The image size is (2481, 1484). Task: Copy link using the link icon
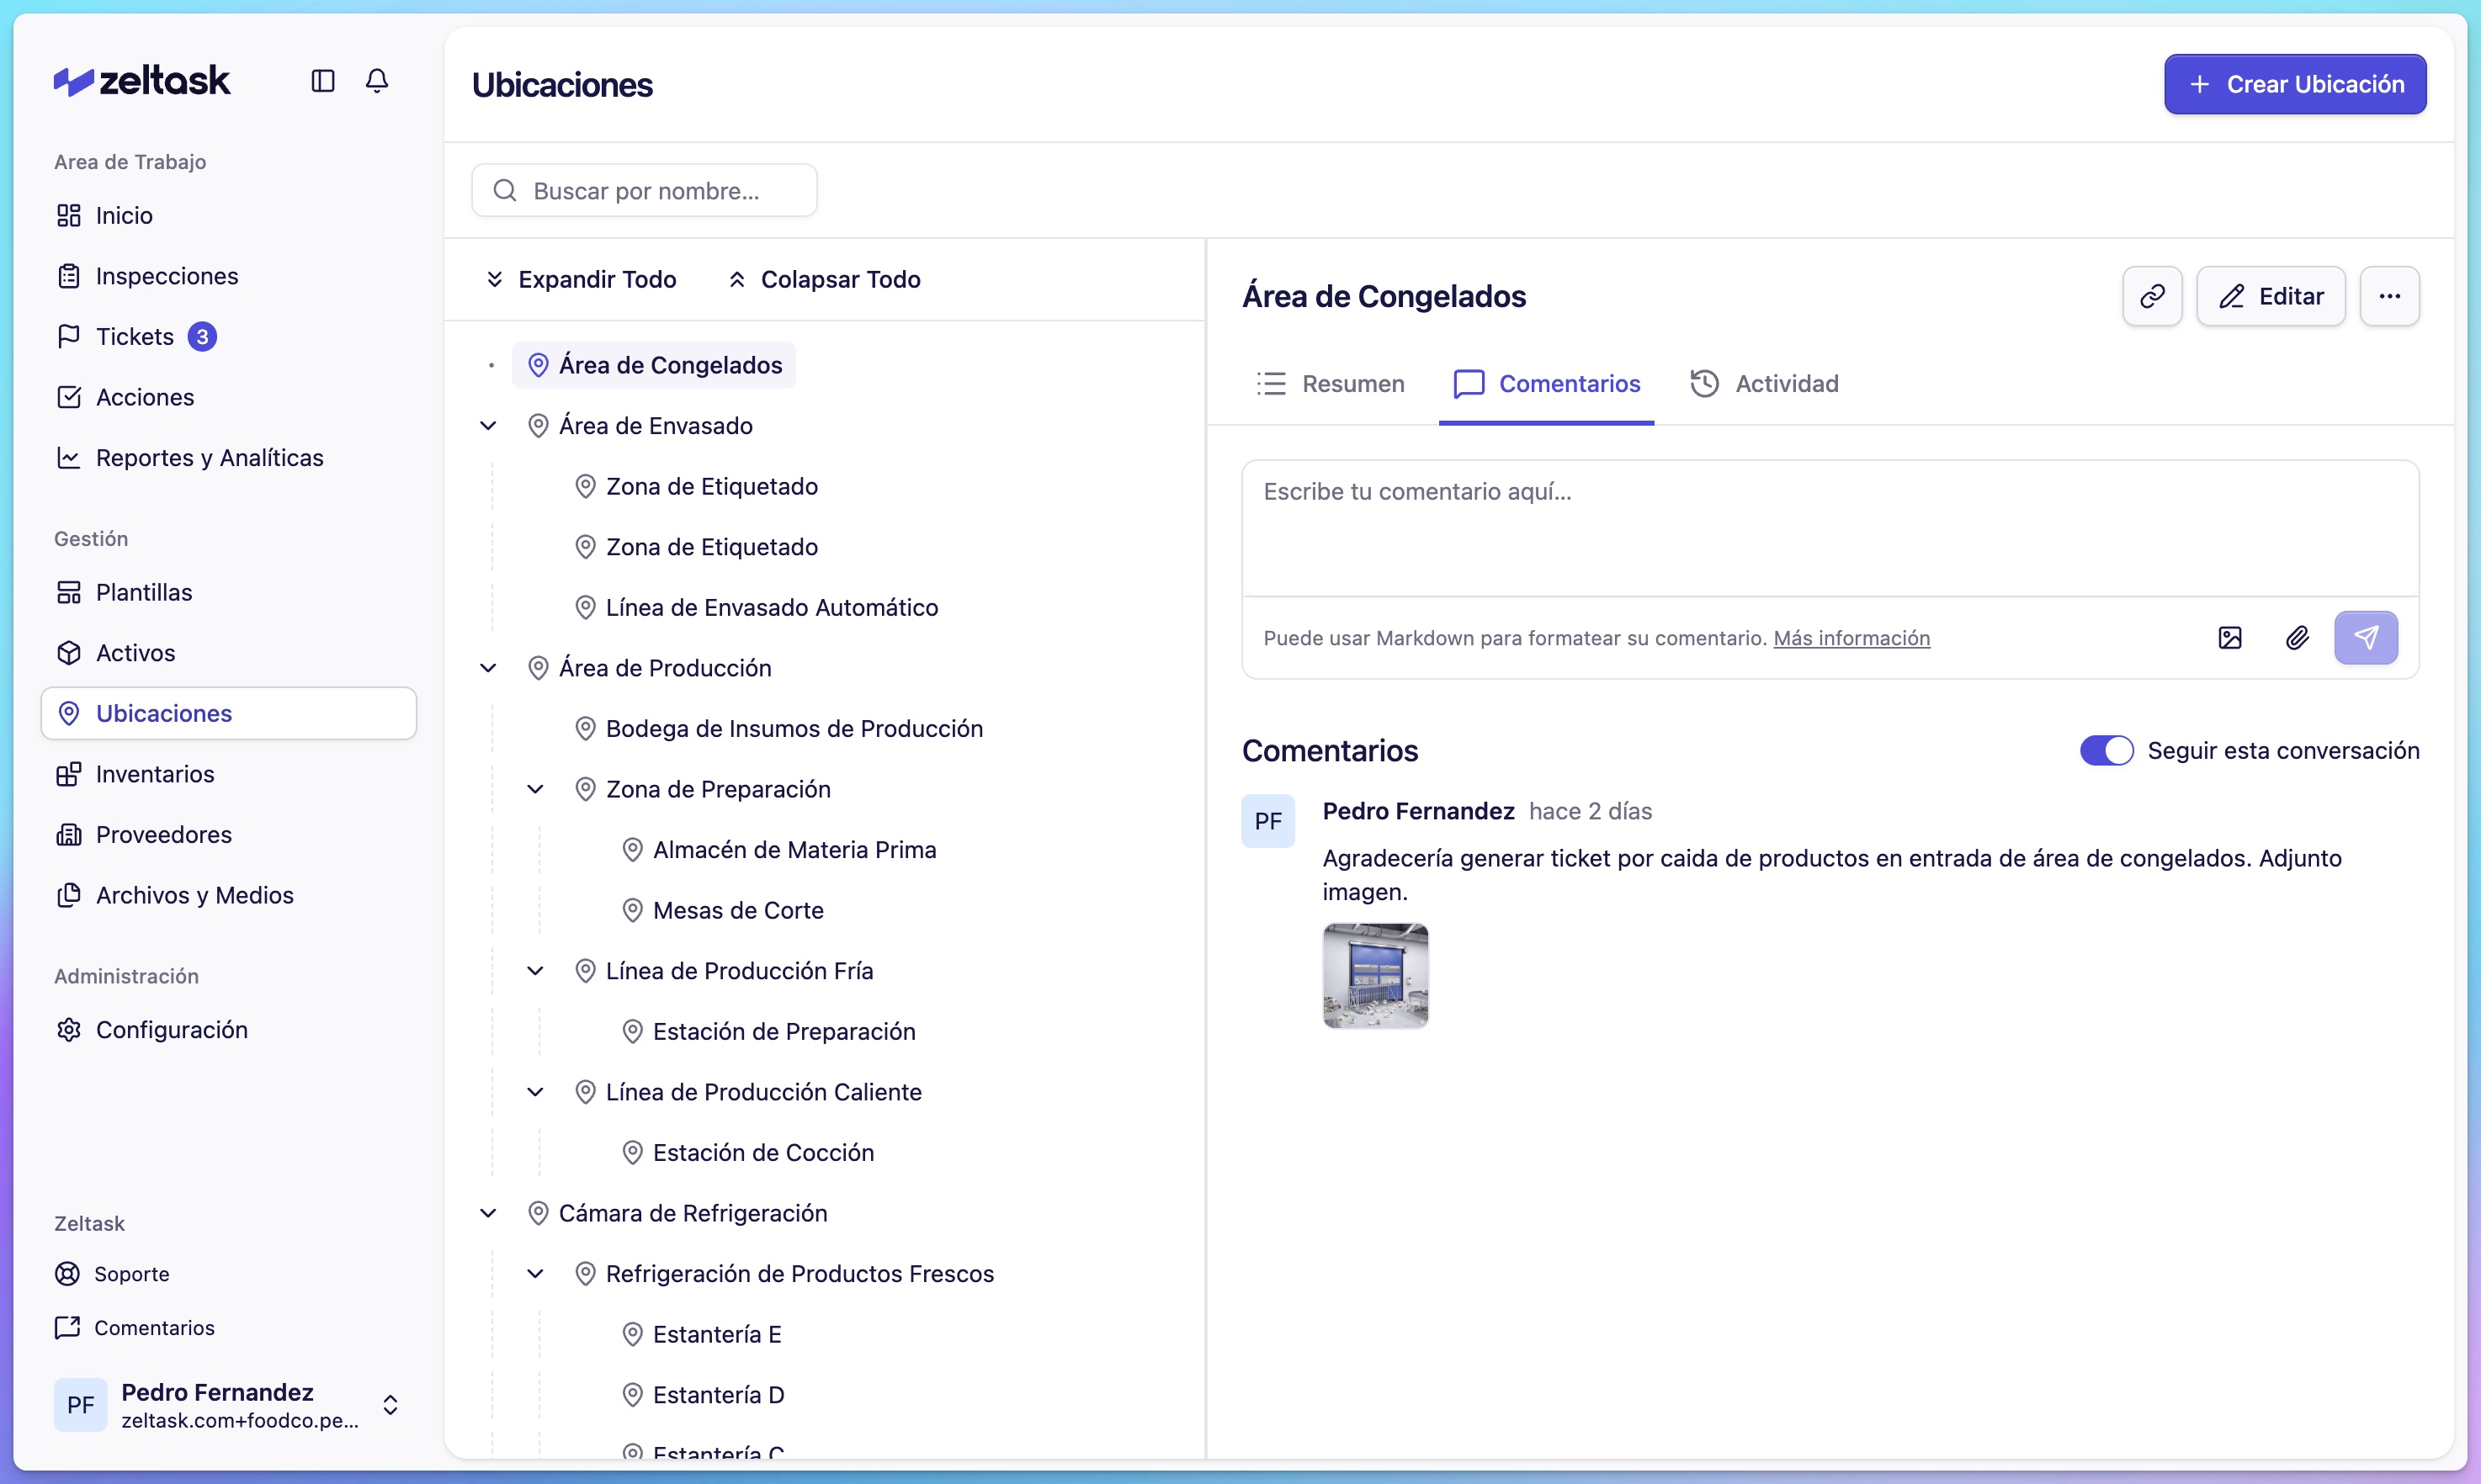[x=2152, y=296]
